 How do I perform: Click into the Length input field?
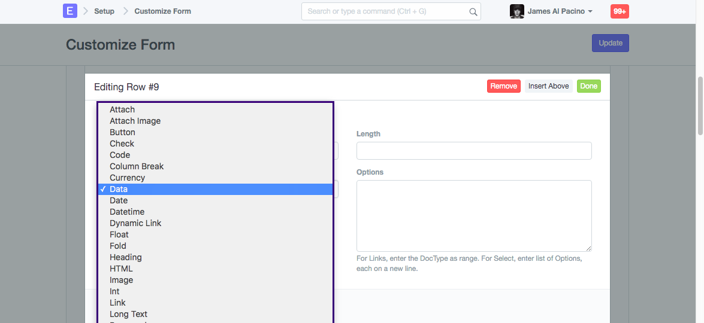473,151
